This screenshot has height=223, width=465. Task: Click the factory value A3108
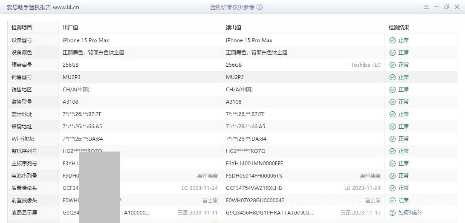pyautogui.click(x=71, y=102)
